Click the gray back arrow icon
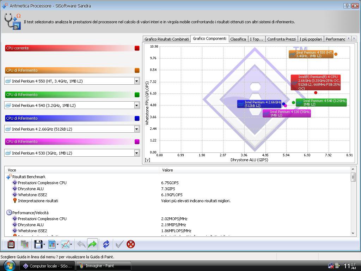361x271 pixels. [81, 244]
